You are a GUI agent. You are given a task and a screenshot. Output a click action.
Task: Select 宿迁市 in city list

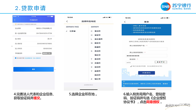[97, 55]
